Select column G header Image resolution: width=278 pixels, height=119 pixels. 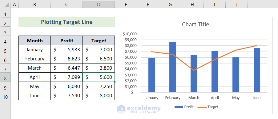pyautogui.click(x=170, y=5)
